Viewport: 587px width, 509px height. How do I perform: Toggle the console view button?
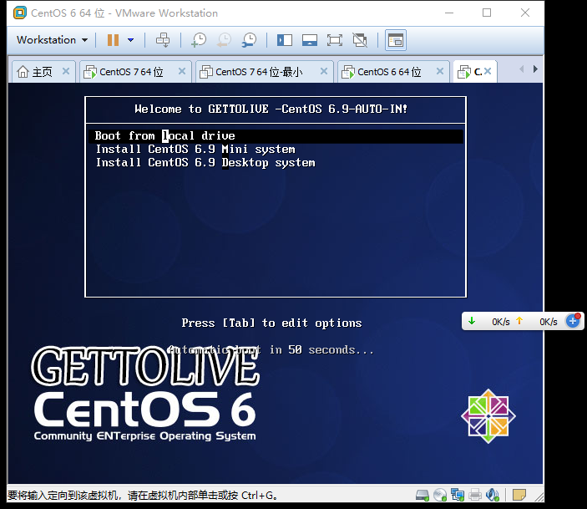tap(396, 40)
